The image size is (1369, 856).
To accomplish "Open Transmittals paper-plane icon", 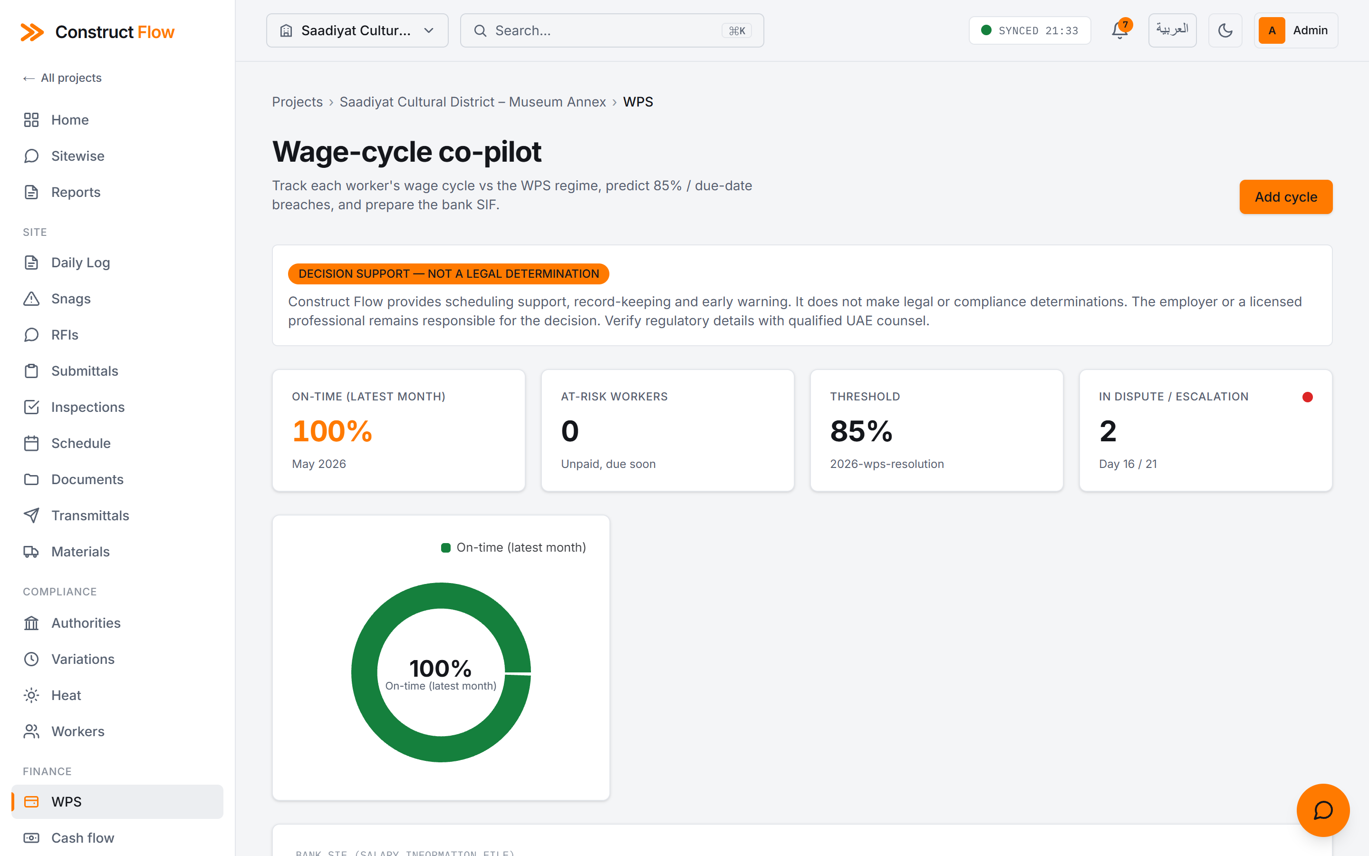I will [31, 516].
